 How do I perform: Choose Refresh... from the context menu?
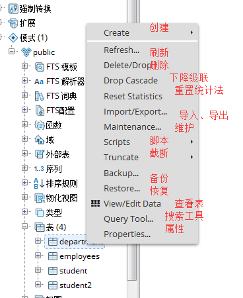[x=143, y=50]
